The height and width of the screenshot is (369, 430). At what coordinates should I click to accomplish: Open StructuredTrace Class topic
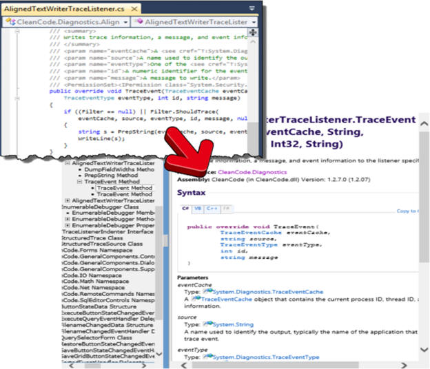92,238
